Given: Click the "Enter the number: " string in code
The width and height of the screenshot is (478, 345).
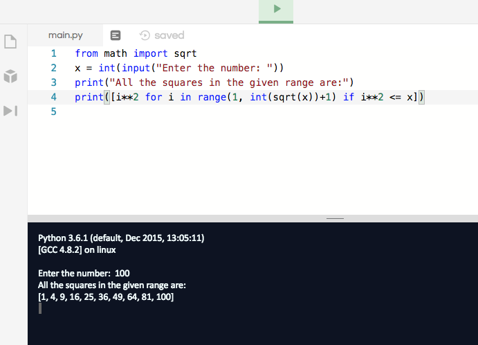Looking at the screenshot, I should pyautogui.click(x=214, y=68).
